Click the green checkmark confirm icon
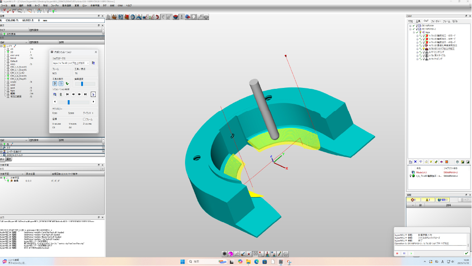Screen dimensions: 472x266 coord(466,253)
